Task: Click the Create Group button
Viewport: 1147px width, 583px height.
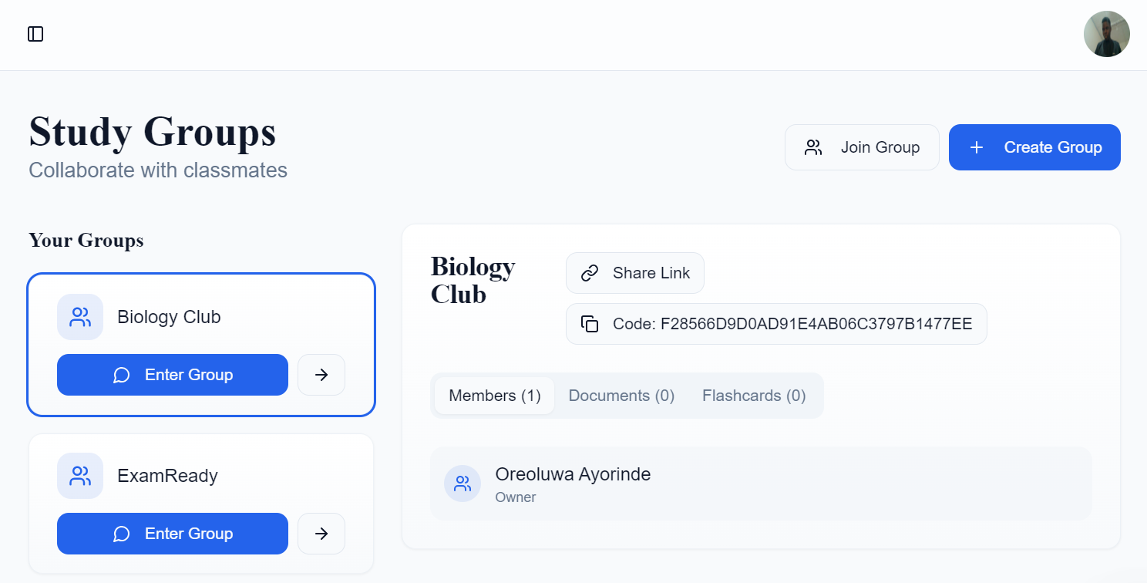Action: click(x=1034, y=147)
